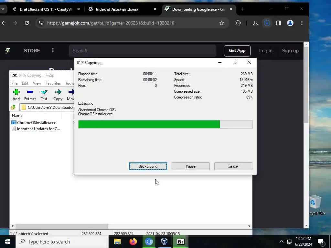
Task: Select ChromeOSInstaller.exe in the 7-Zip file list
Action: pos(34,122)
